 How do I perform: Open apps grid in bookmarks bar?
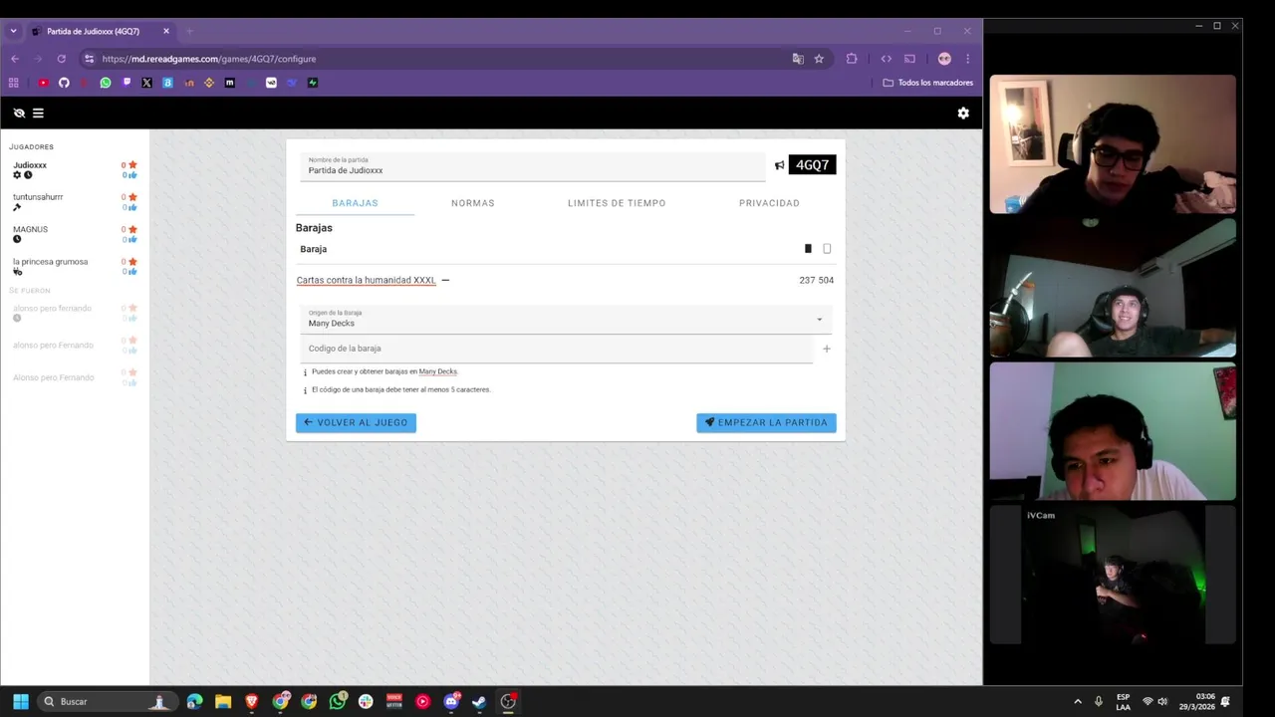pos(14,83)
